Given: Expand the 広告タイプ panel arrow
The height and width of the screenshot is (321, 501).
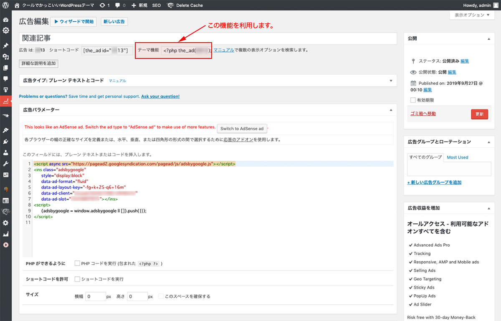Looking at the screenshot, I should pyautogui.click(x=391, y=81).
